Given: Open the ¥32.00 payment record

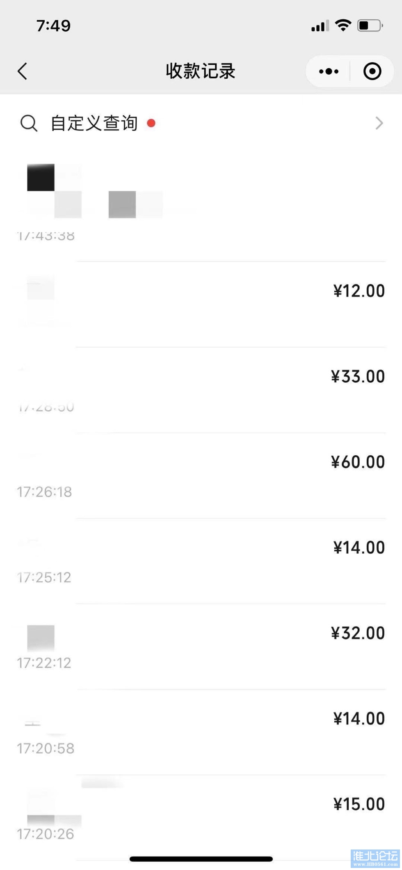Looking at the screenshot, I should pos(201,647).
